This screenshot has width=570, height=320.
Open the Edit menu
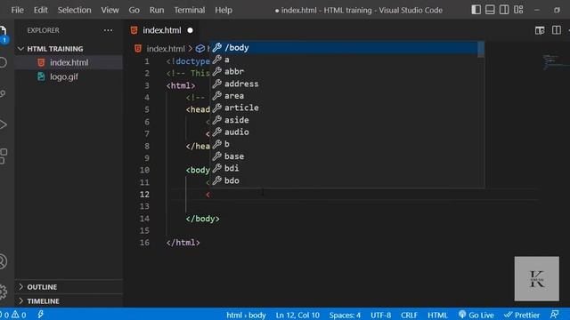pos(40,10)
